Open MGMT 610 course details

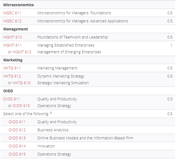(x=12, y=37)
